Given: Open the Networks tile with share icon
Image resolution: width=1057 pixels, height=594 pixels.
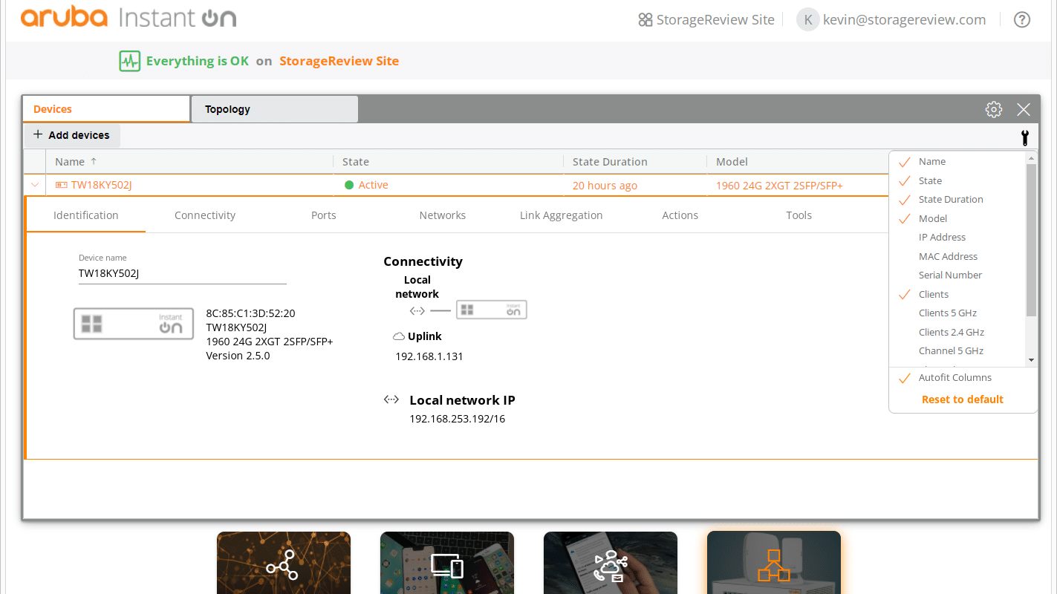Looking at the screenshot, I should 284,563.
